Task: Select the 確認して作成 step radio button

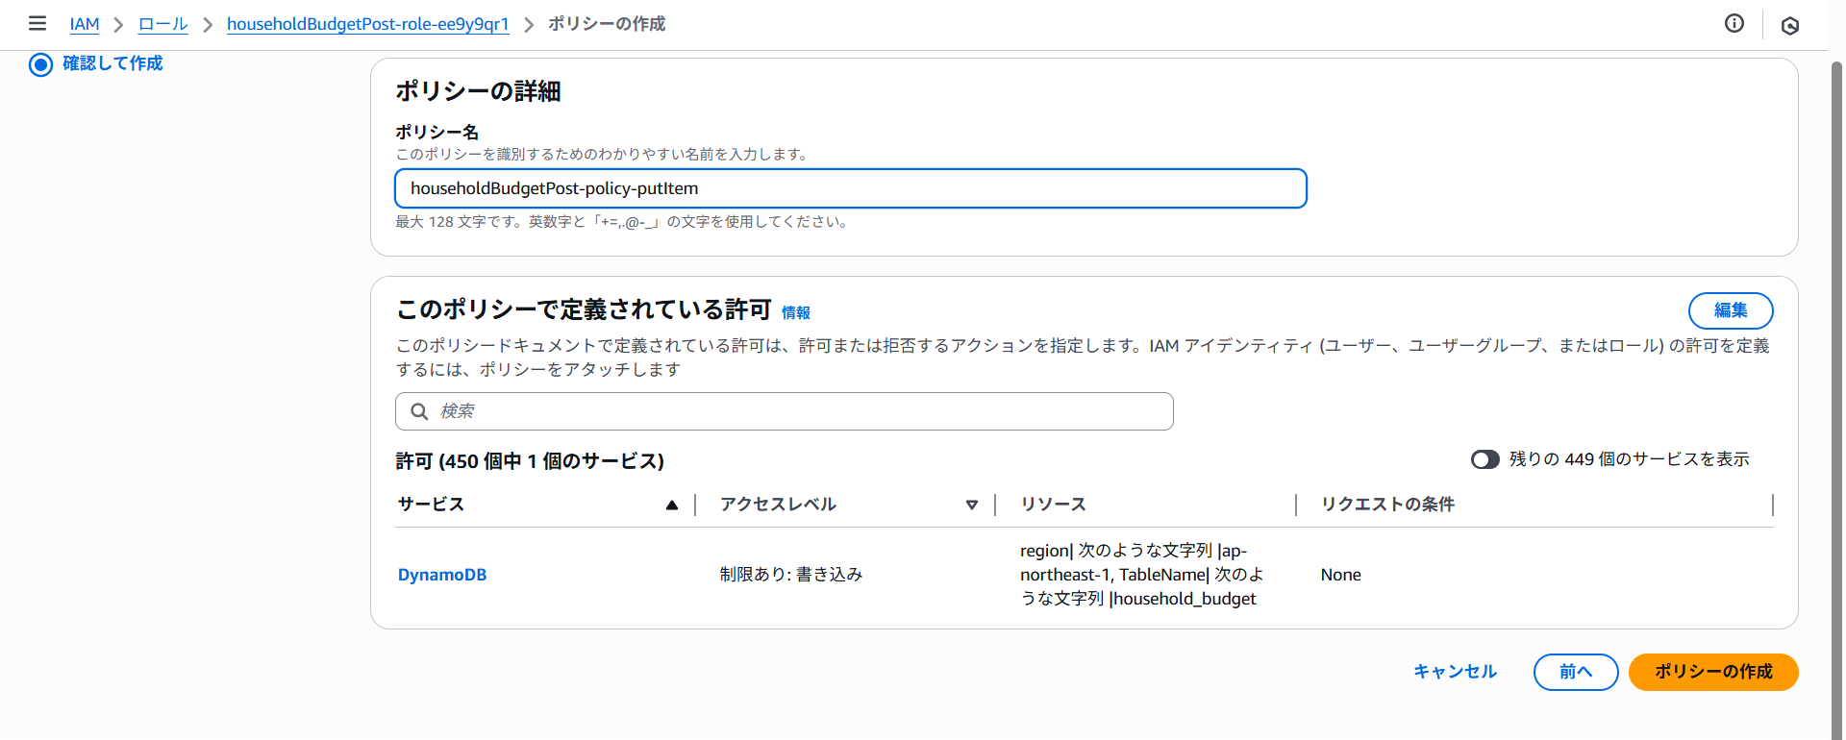Action: (x=40, y=64)
